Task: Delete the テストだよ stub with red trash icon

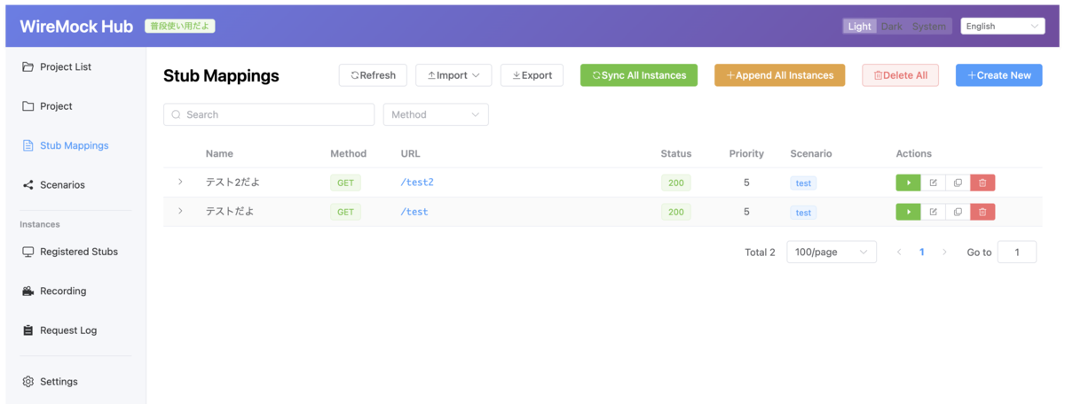Action: pyautogui.click(x=982, y=212)
